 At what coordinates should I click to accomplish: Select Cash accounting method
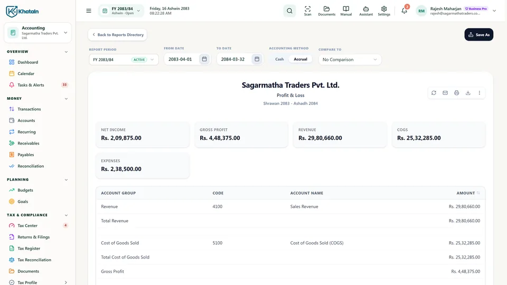(279, 59)
